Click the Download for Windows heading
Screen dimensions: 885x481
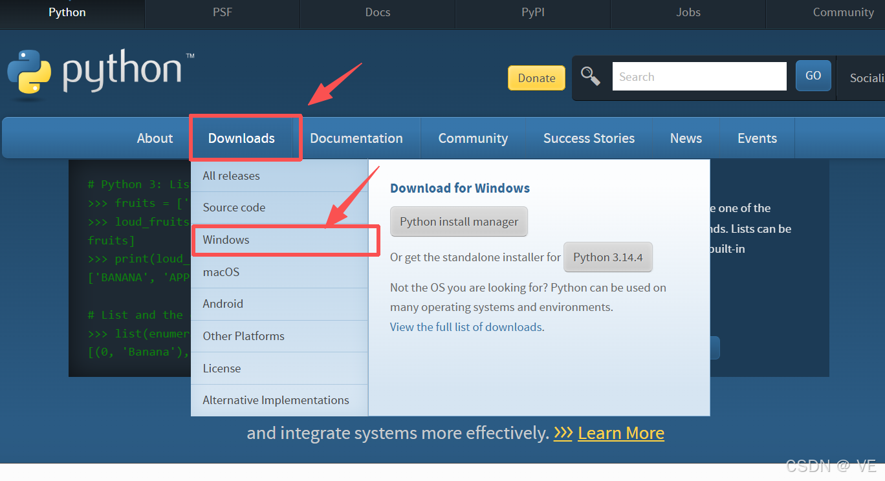pos(460,188)
